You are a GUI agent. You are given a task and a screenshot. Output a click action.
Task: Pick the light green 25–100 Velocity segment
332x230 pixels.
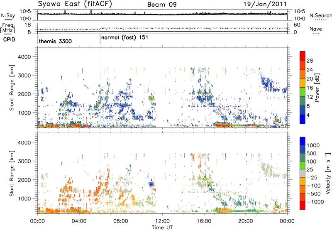tap(303, 165)
